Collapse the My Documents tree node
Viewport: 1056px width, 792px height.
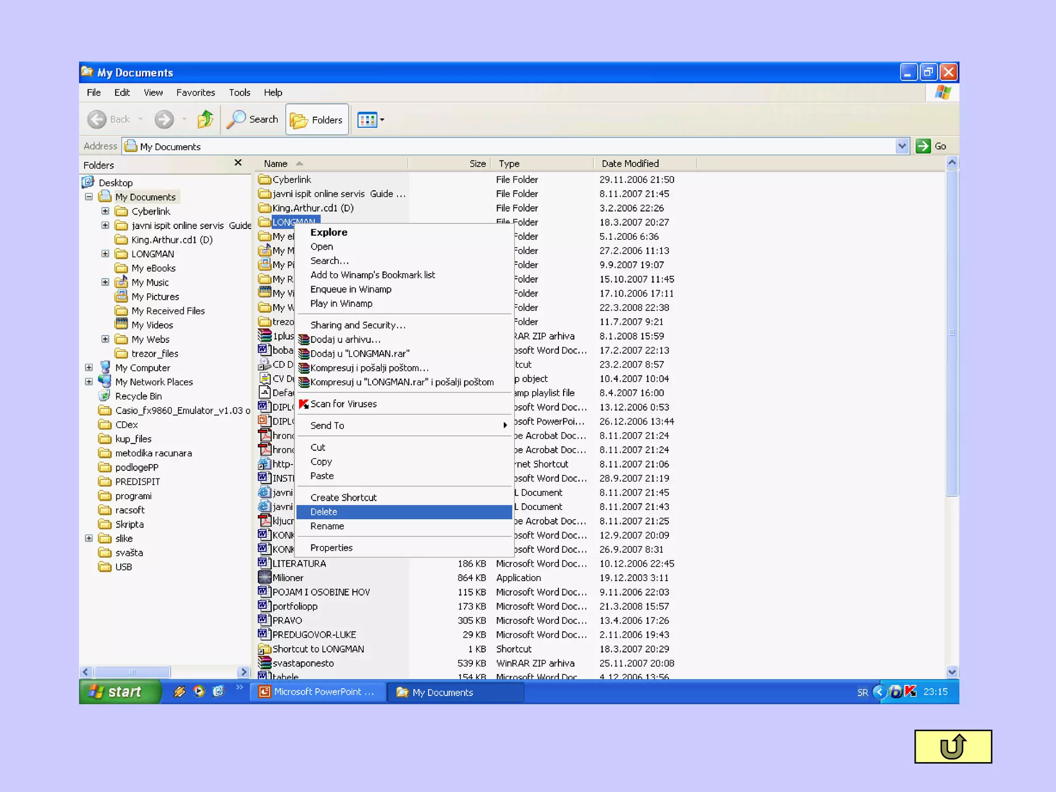tap(89, 197)
